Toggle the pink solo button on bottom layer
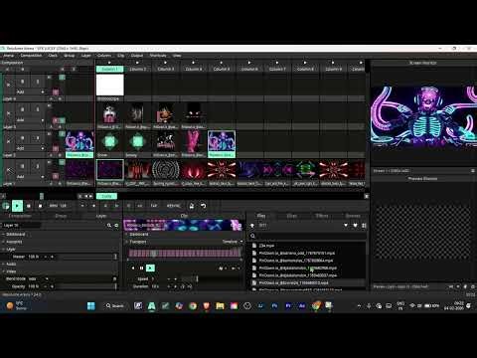 pos(56,176)
